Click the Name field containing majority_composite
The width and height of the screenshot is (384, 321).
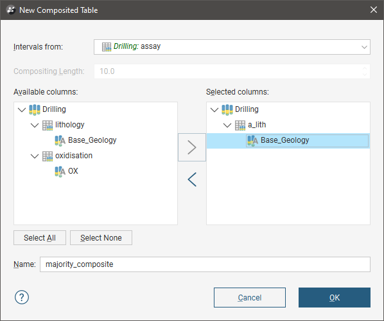coord(205,264)
